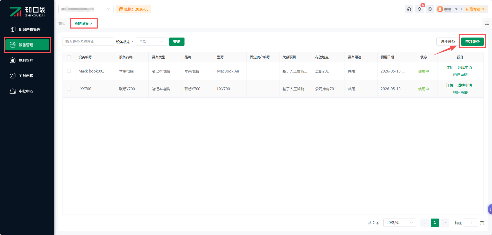The image size is (492, 235).
Task: Expand the 设备状态 全部 dropdown
Action: [x=152, y=42]
